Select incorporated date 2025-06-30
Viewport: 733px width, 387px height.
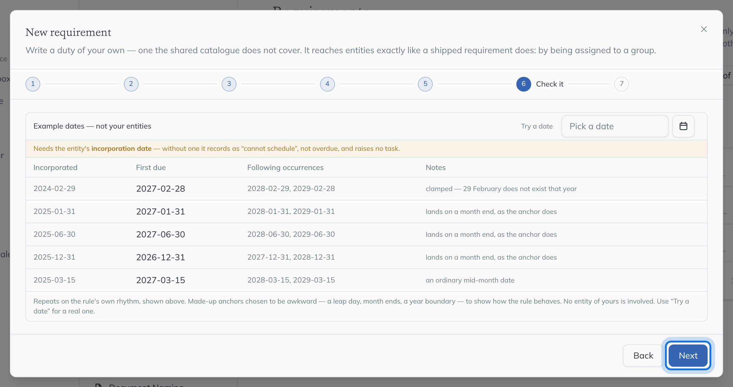coord(54,234)
